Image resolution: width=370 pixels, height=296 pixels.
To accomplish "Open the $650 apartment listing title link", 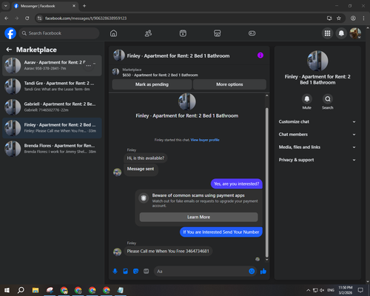I will [160, 75].
